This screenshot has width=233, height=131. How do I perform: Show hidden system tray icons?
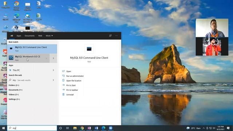click(x=204, y=128)
